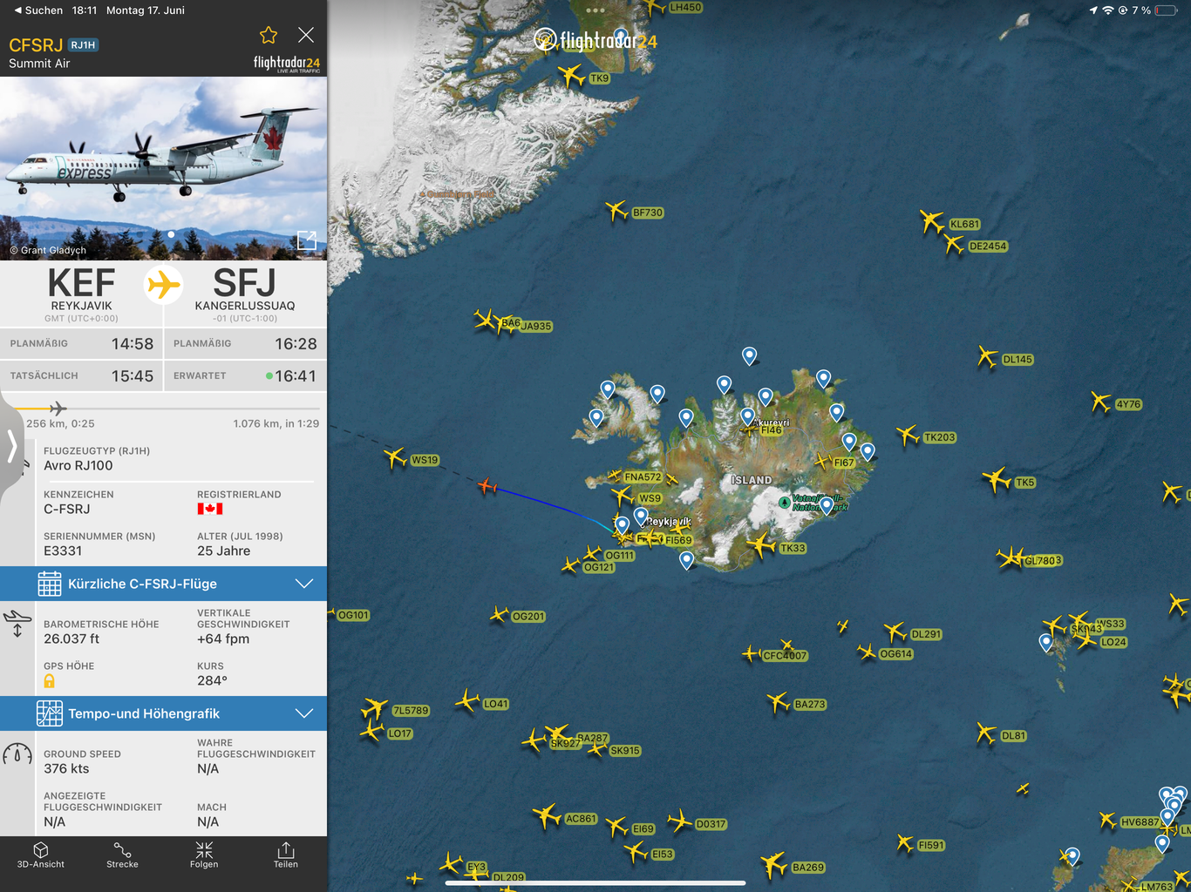The width and height of the screenshot is (1191, 892).
Task: Select the red selected aircraft on map
Action: pos(487,486)
